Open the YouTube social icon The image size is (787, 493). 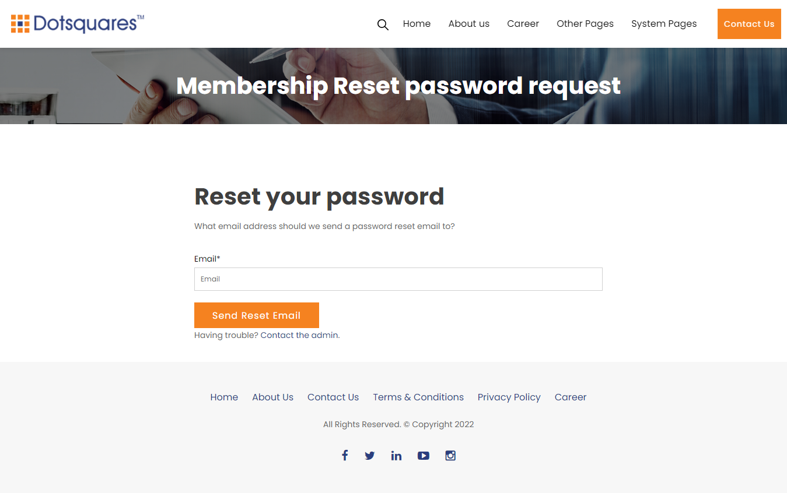(424, 456)
